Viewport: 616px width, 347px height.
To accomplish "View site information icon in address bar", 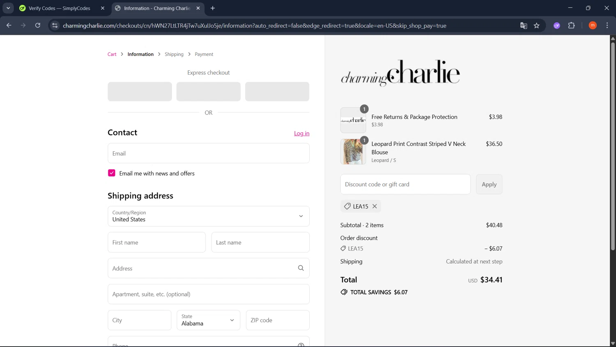I will (55, 25).
